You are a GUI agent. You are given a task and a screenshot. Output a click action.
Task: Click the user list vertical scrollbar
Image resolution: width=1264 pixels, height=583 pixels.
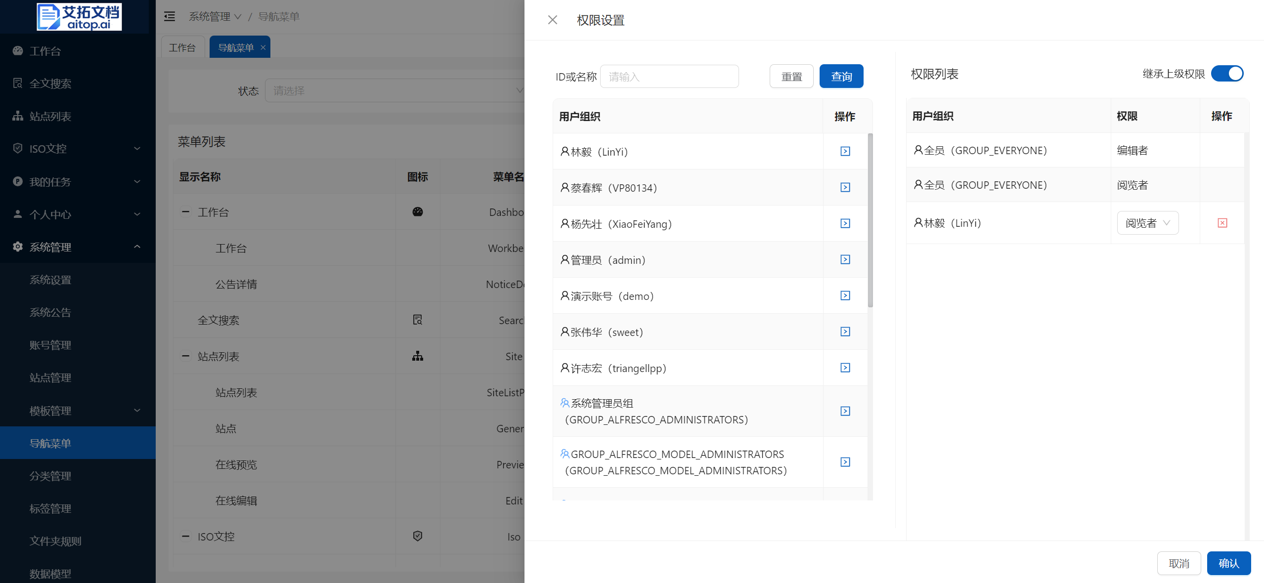click(870, 220)
